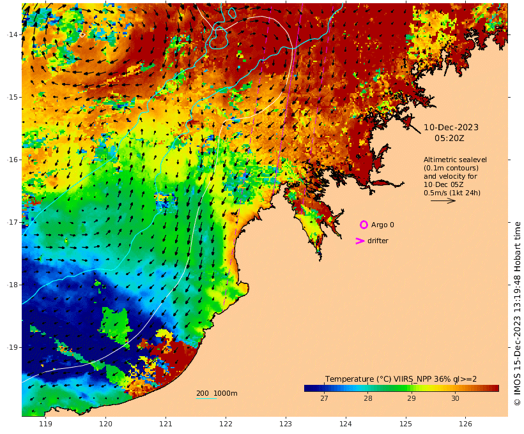Click the colorbar tick label 29
The height and width of the screenshot is (434, 524).
(412, 398)
